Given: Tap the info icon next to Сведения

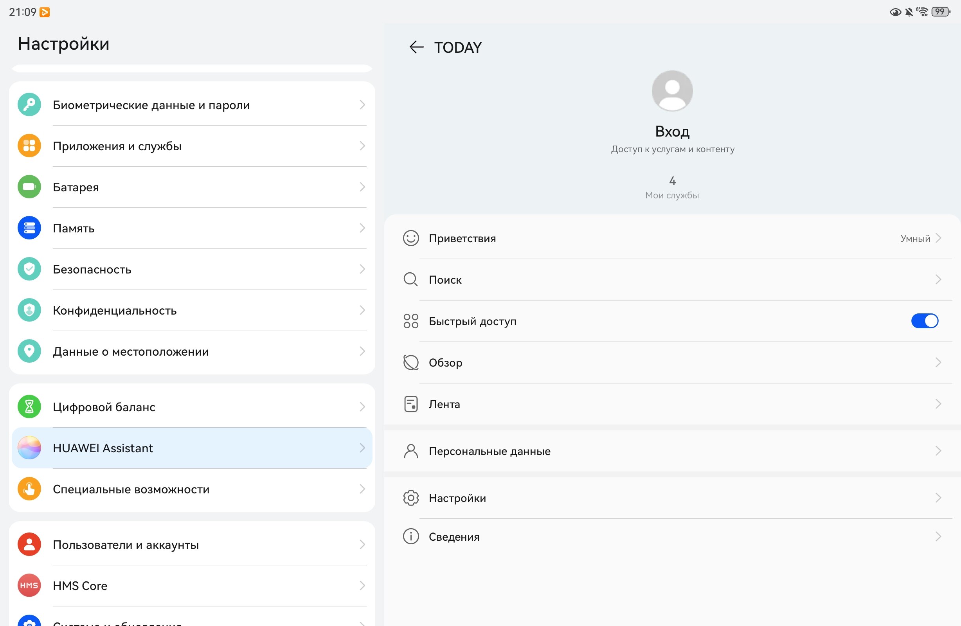Looking at the screenshot, I should pos(411,536).
